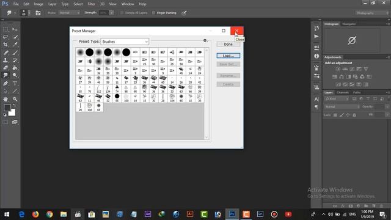Select the Dodge tool
391x220 pixels.
pos(15,75)
